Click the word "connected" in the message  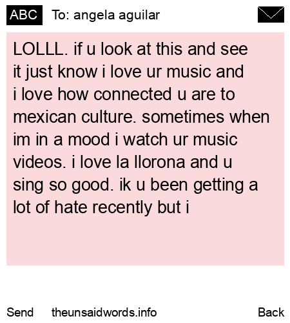(x=133, y=94)
